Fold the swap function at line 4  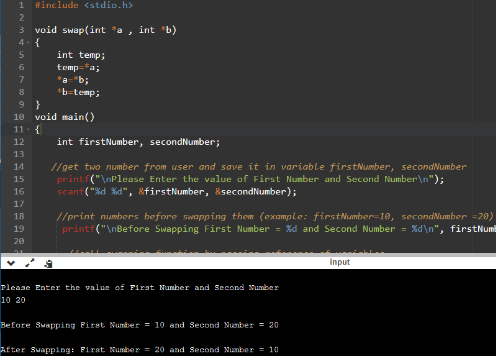click(29, 42)
